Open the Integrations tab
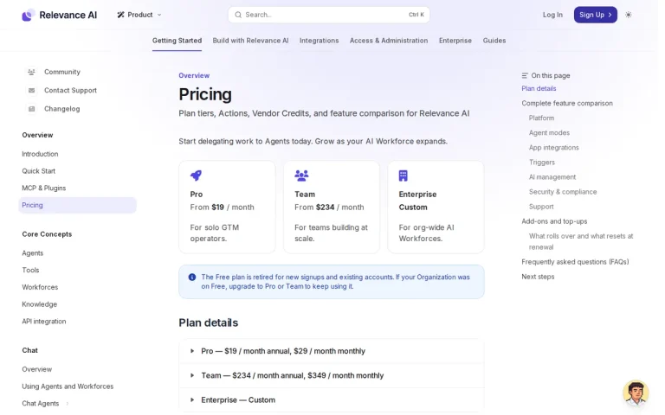Image resolution: width=665 pixels, height=415 pixels. (x=320, y=41)
